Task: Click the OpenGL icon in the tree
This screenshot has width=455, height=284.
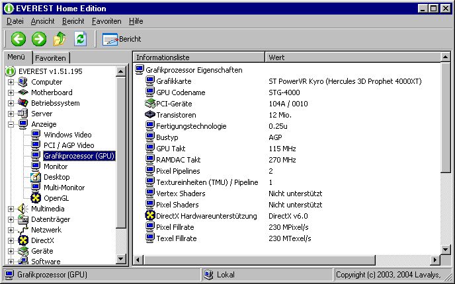Action: tap(36, 198)
